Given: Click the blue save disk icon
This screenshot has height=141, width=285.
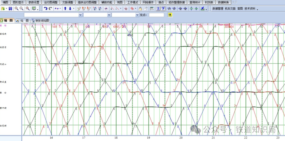Looking at the screenshot, I should 10,9.
